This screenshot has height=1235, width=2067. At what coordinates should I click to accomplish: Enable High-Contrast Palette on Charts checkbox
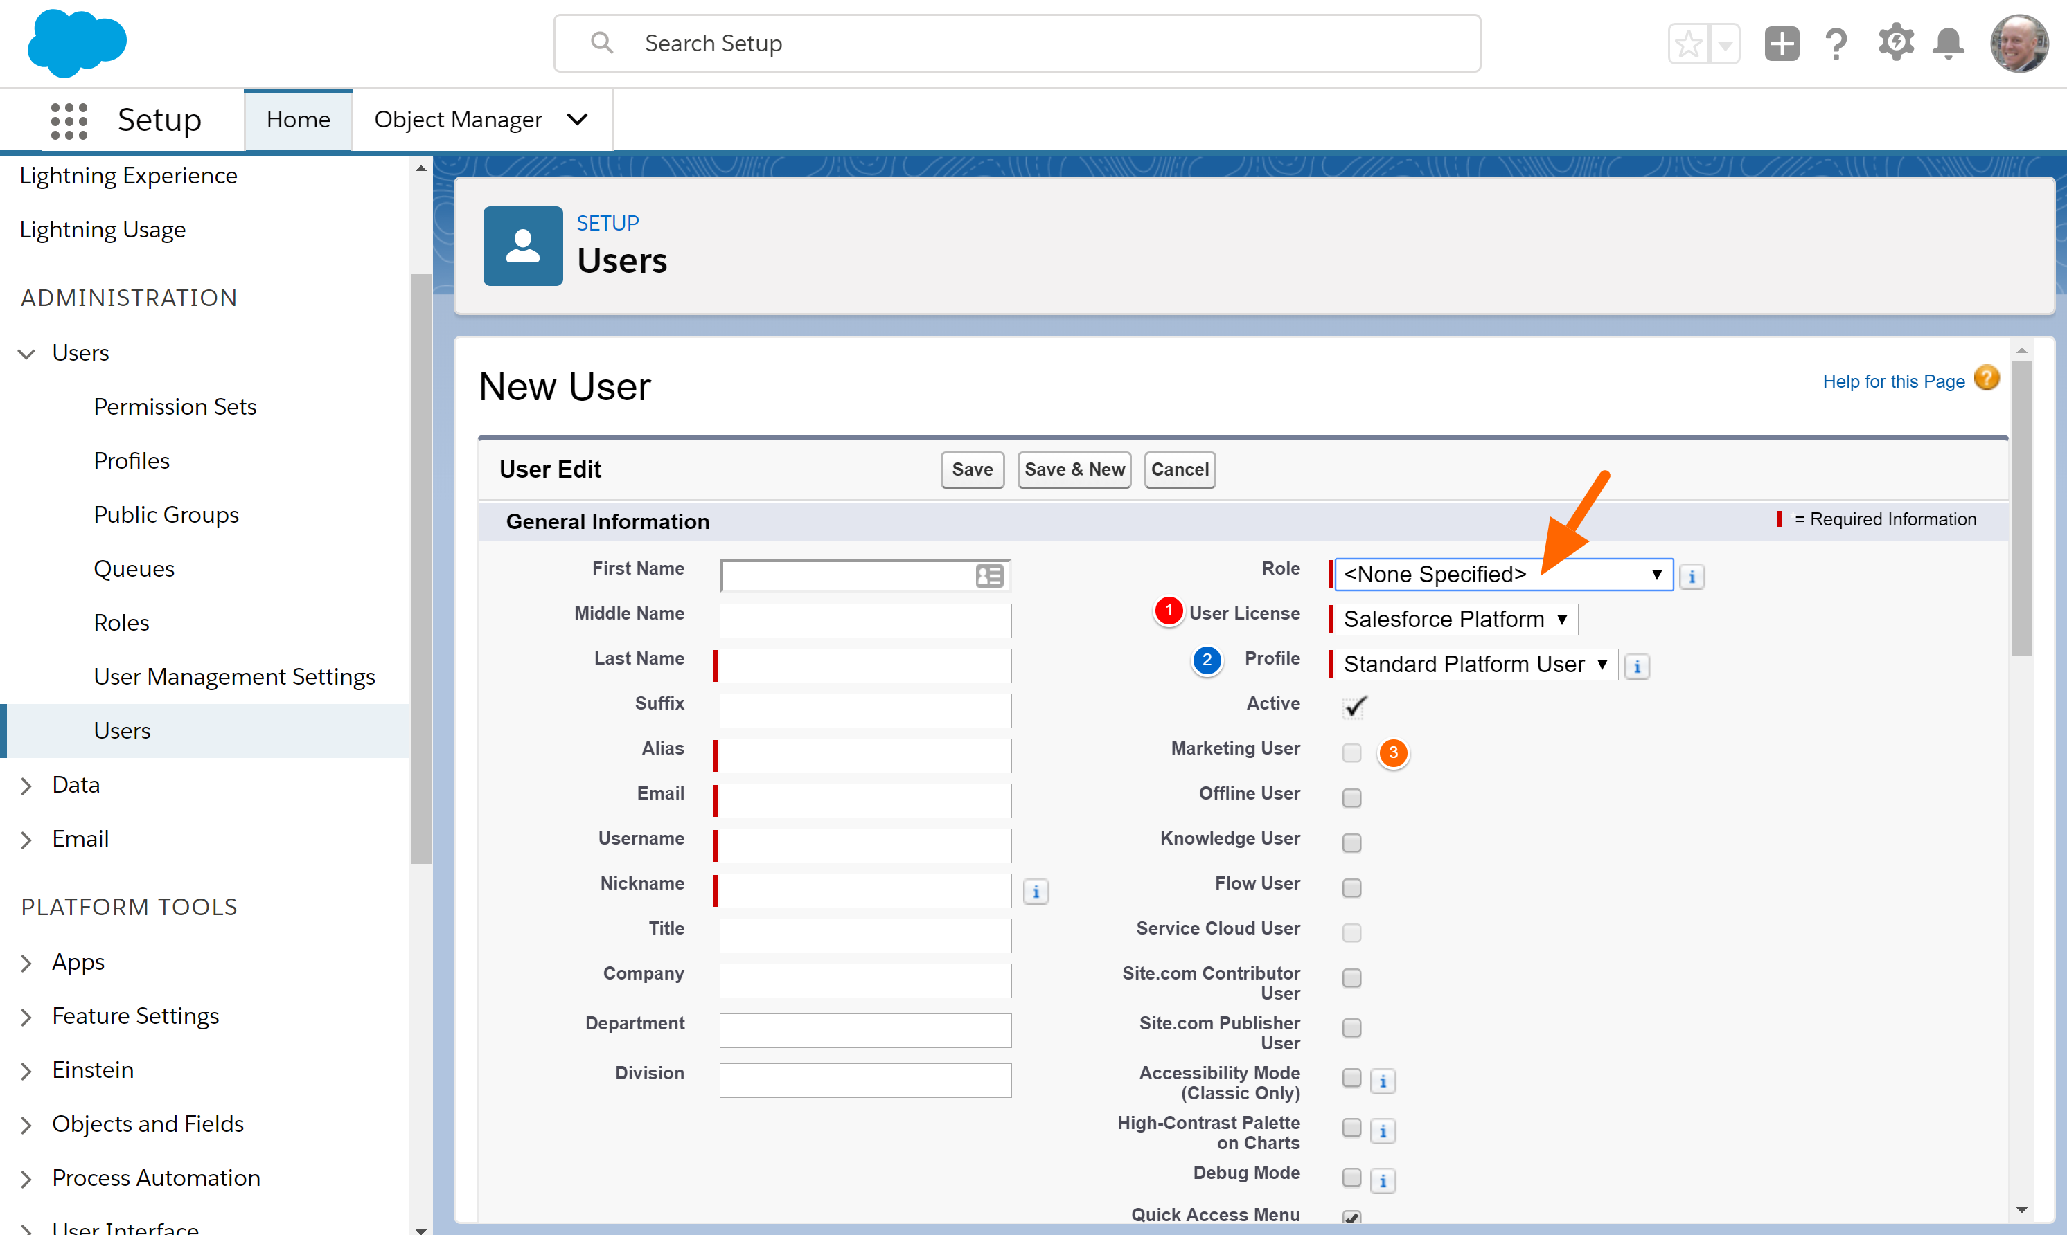[x=1352, y=1128]
